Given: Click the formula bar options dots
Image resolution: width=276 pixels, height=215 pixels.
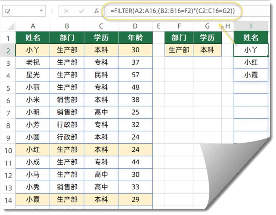Looking at the screenshot, I should 52,11.
